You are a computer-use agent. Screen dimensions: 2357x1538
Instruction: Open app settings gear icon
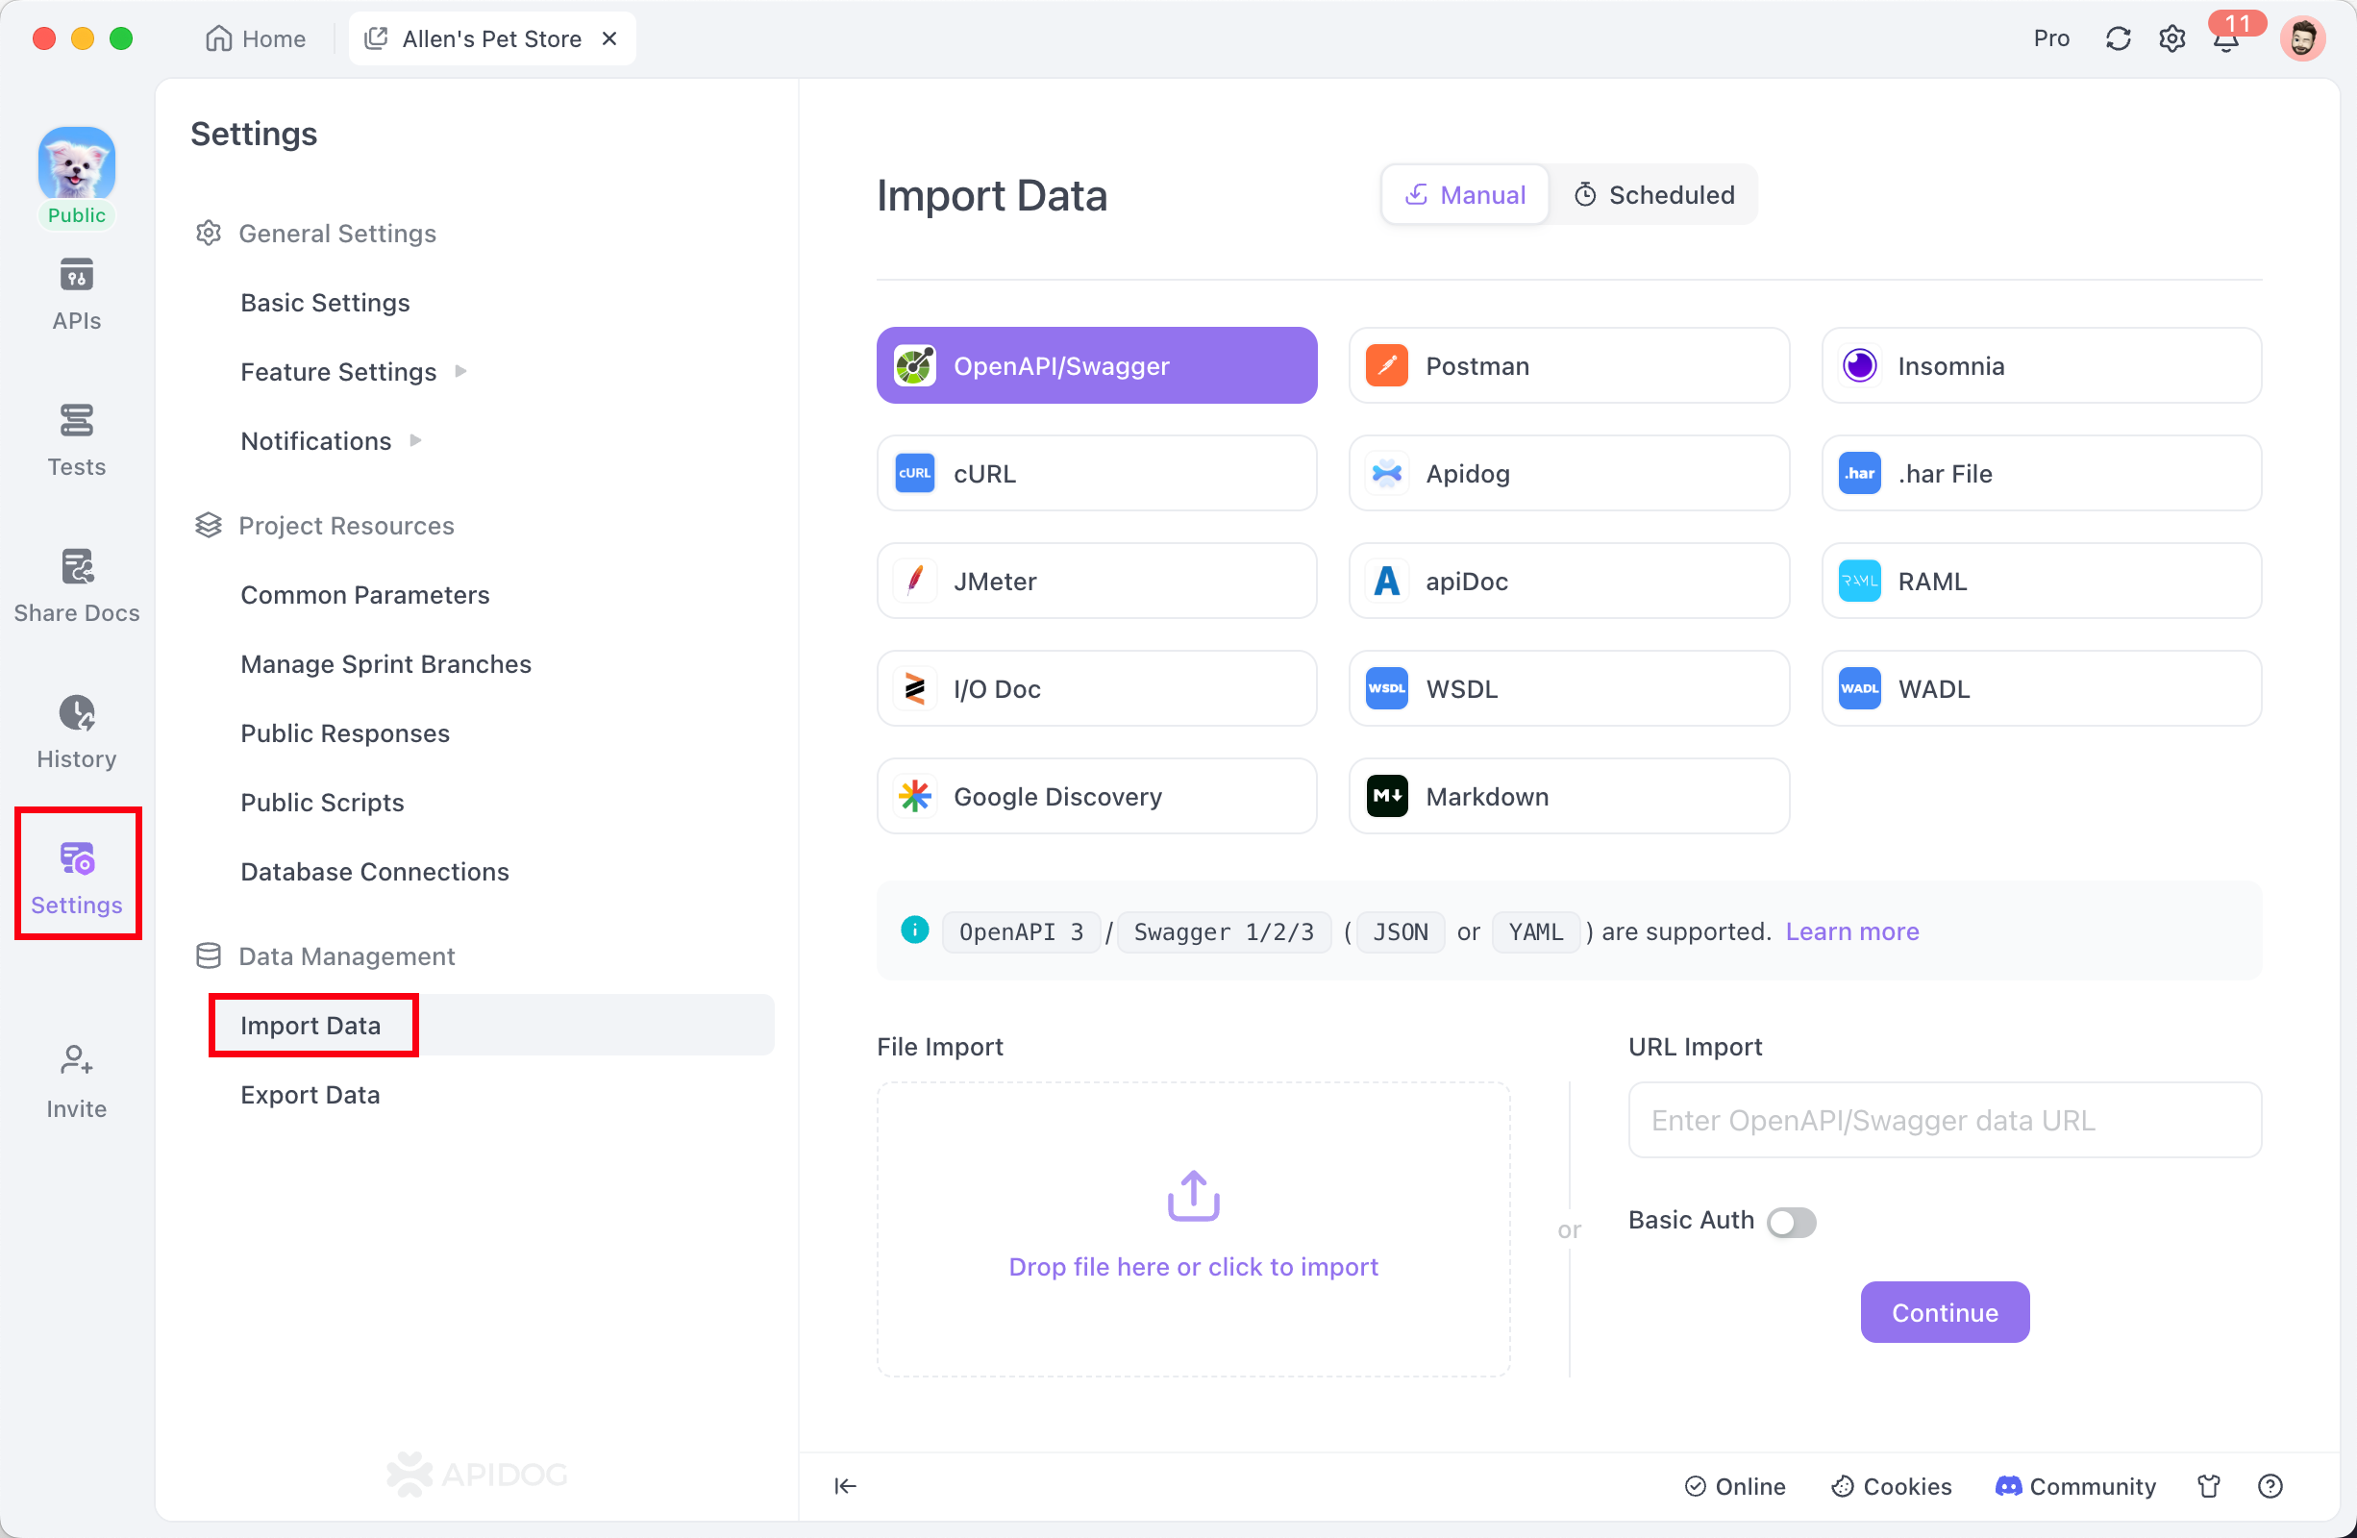(2171, 38)
